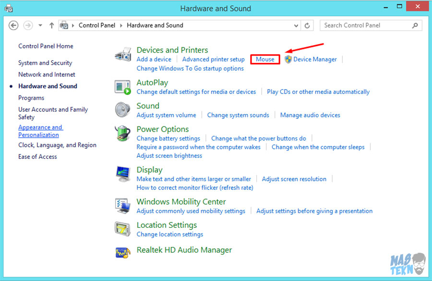Click the Sound speaker icon
This screenshot has width=432, height=281.
pyautogui.click(x=123, y=110)
